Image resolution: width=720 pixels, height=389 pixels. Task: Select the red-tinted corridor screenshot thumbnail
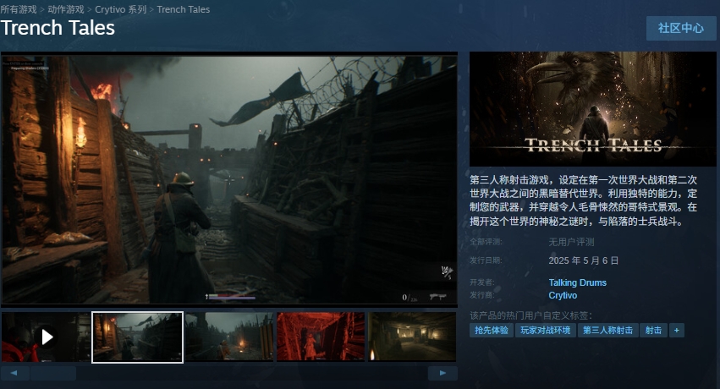pyautogui.click(x=321, y=337)
